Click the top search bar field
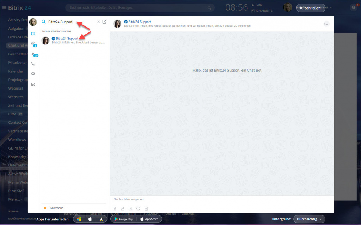 click(140, 8)
